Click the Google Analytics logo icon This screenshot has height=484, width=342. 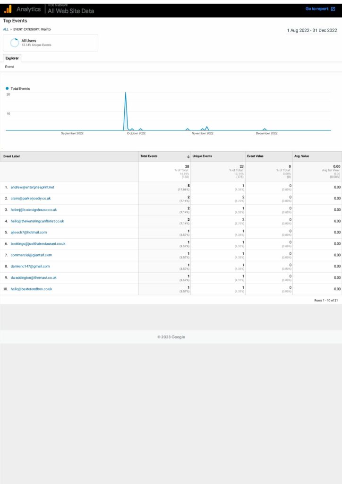[8, 9]
